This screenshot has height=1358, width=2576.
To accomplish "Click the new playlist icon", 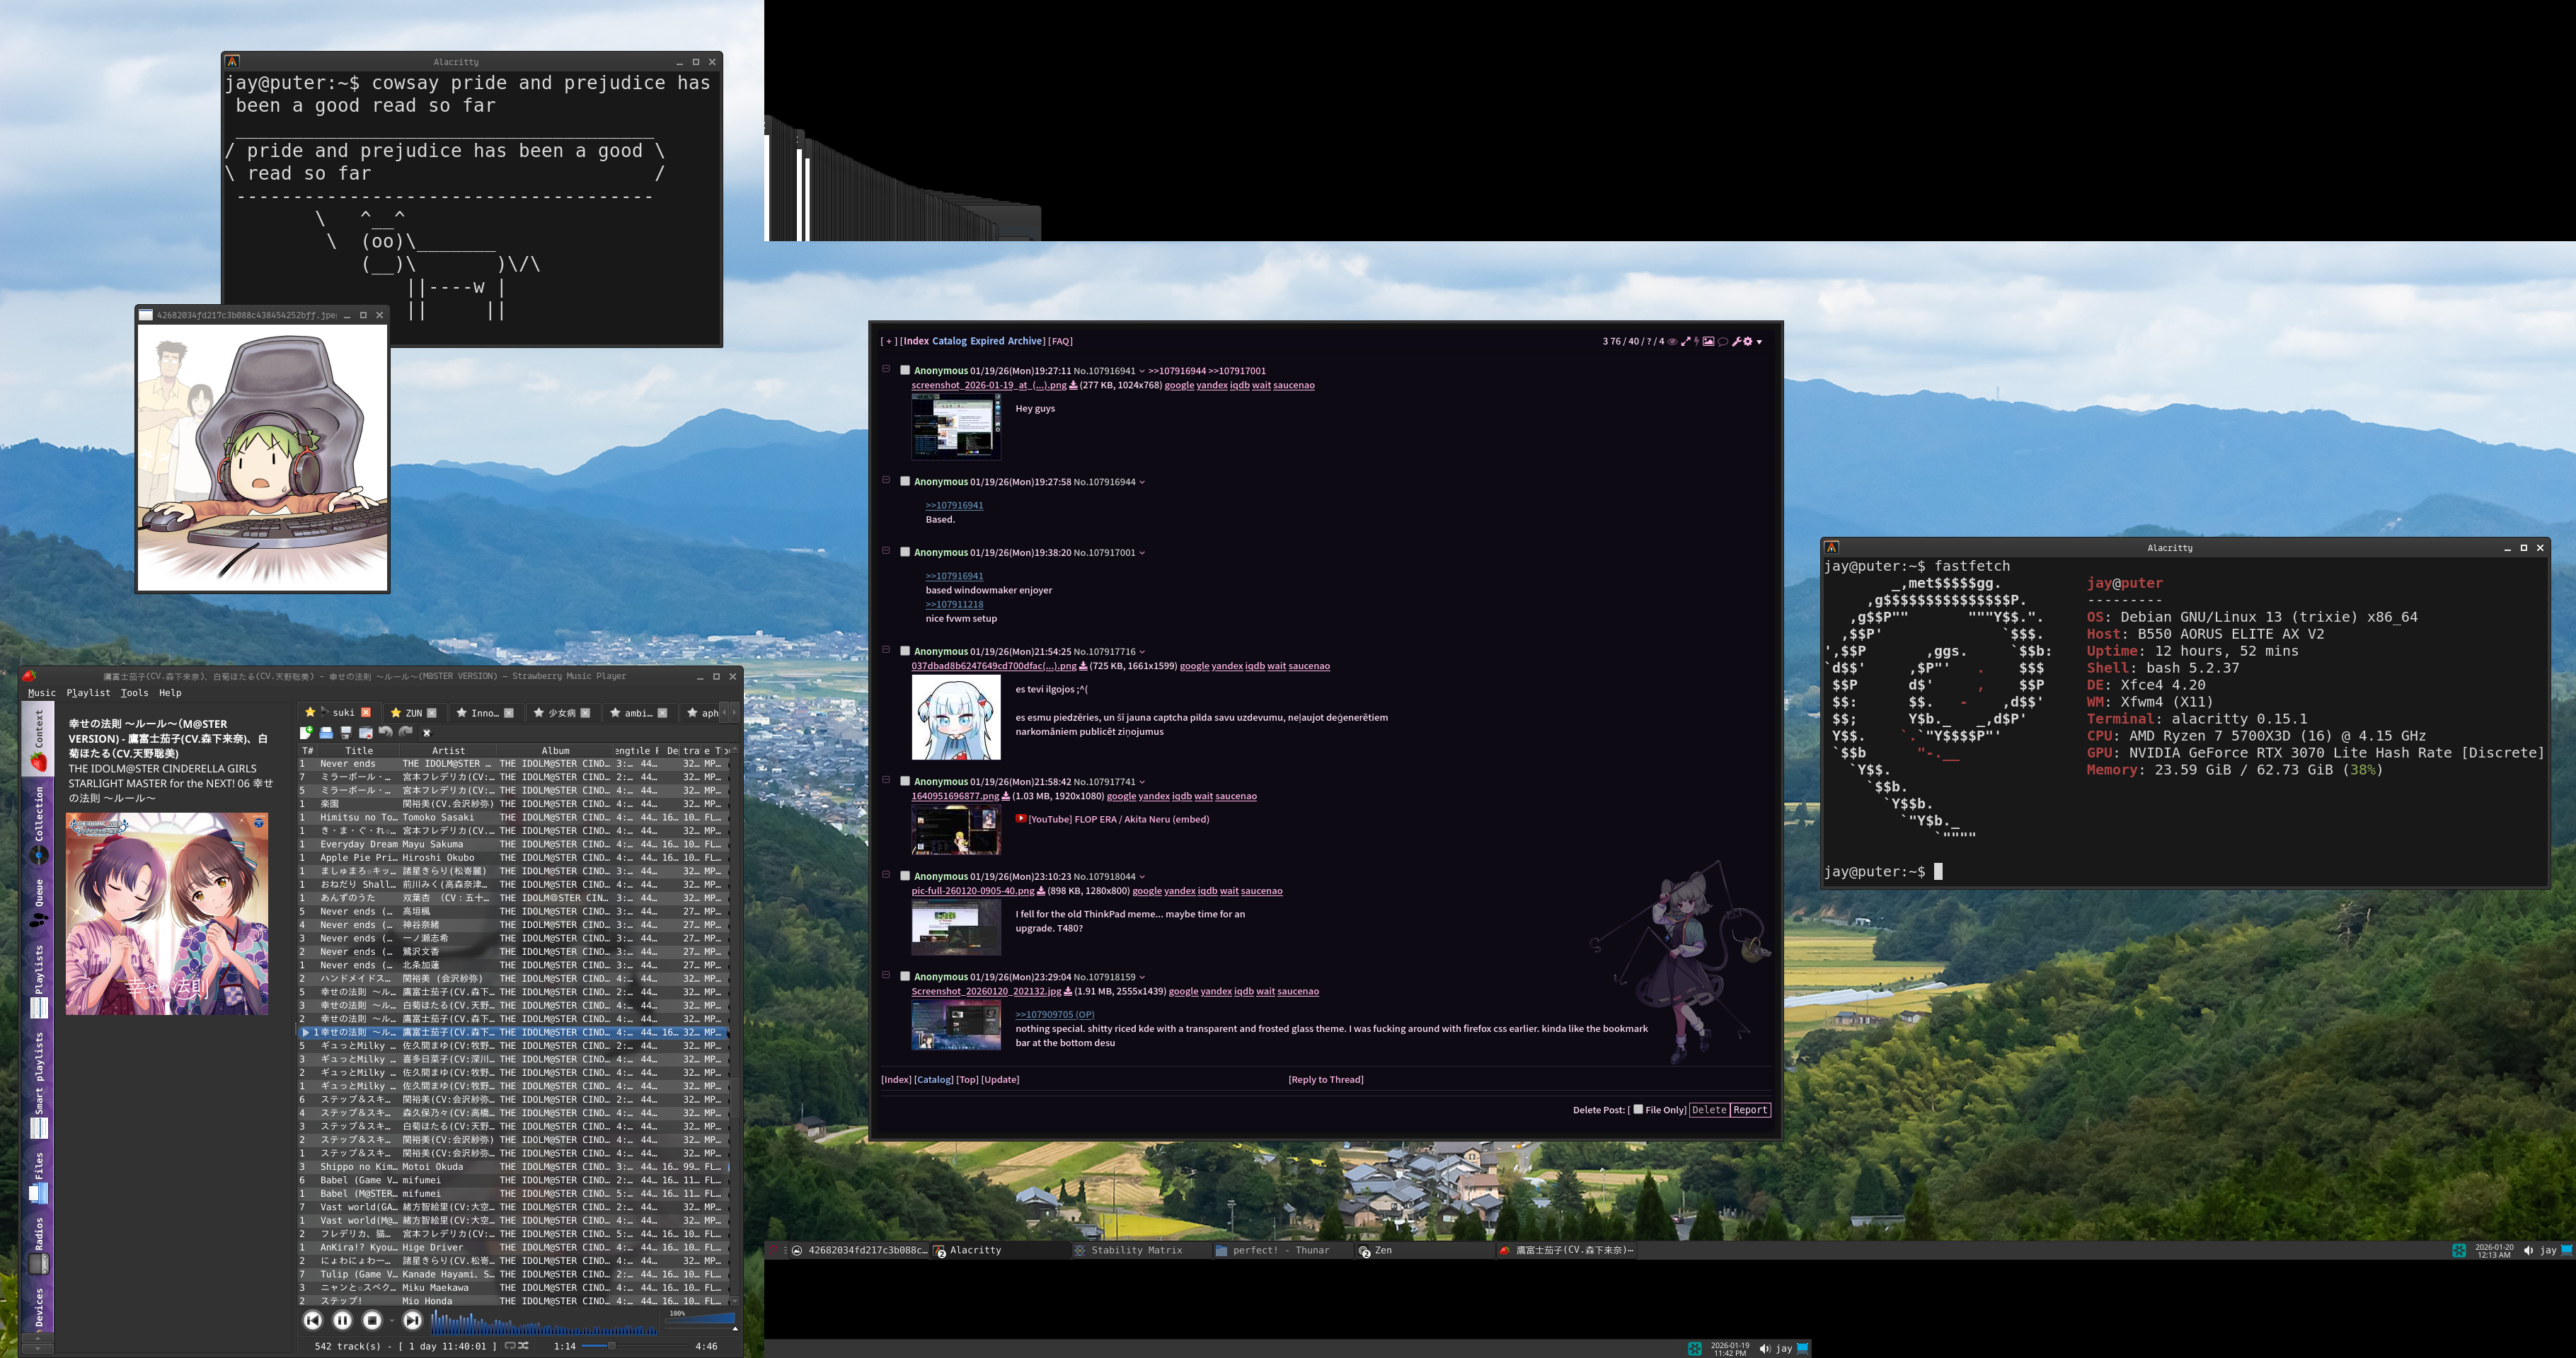I will coord(307,733).
